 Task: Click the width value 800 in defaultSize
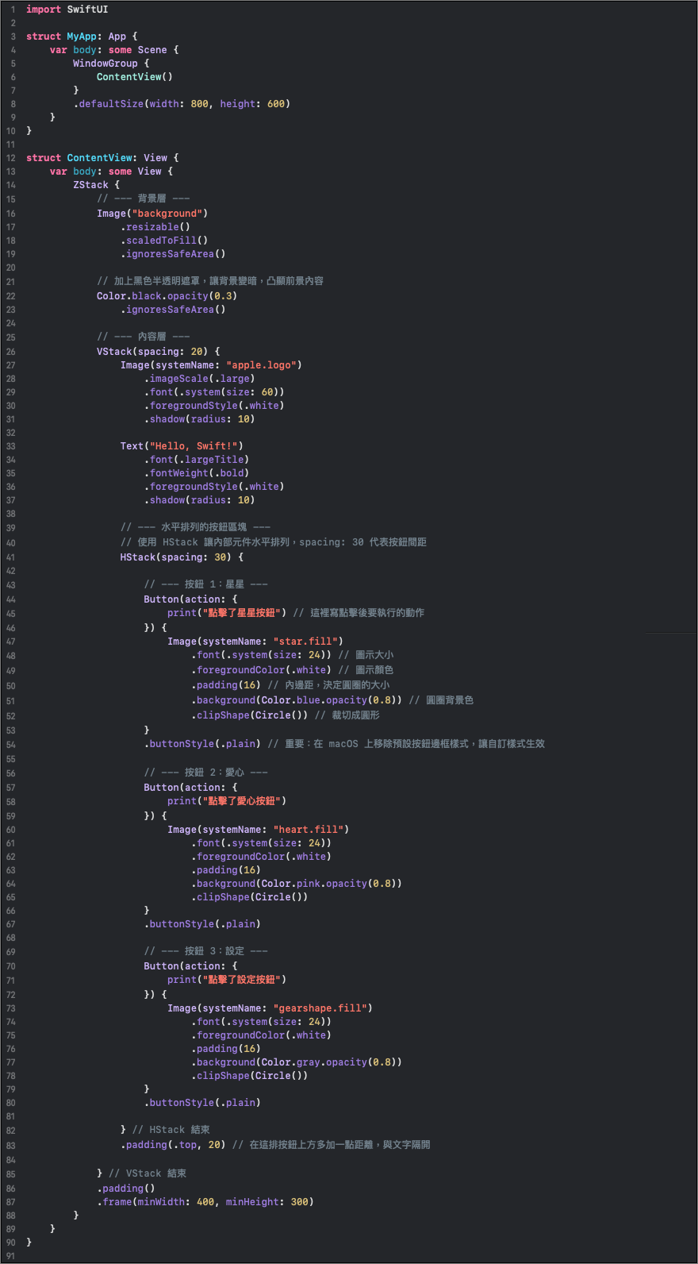[x=199, y=104]
